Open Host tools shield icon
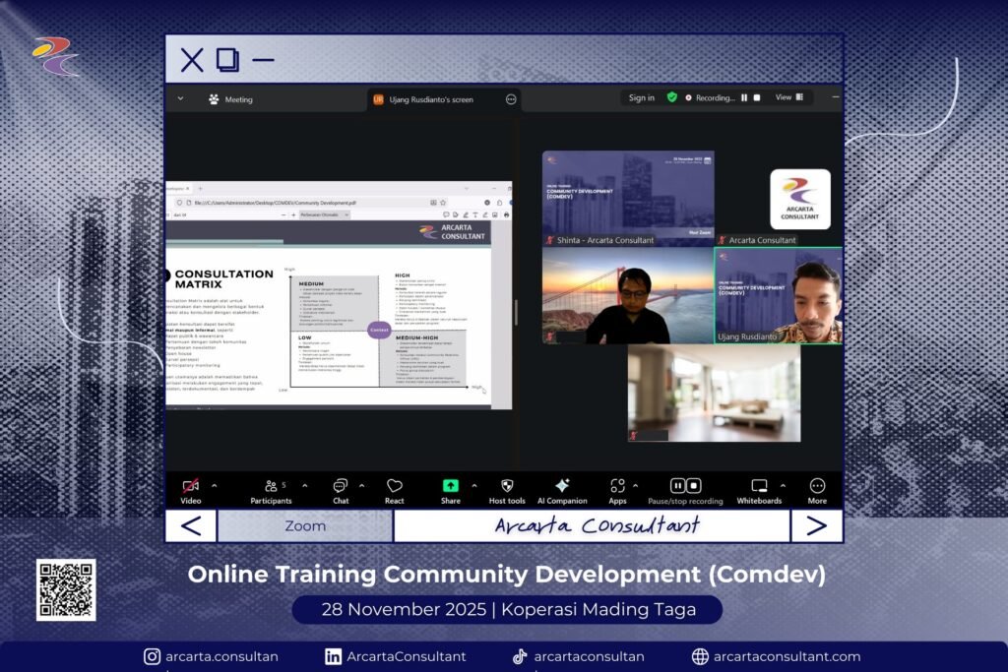This screenshot has width=1008, height=672. (x=507, y=486)
